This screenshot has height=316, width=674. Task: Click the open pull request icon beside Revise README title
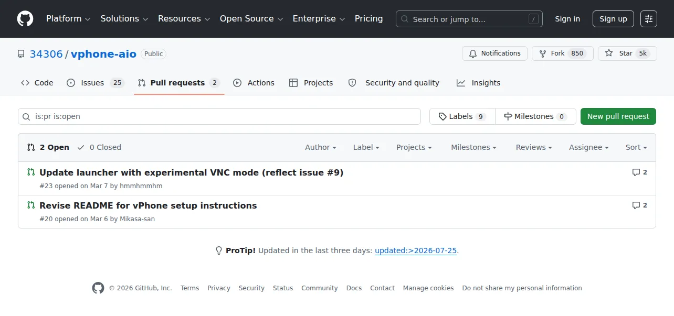point(31,205)
